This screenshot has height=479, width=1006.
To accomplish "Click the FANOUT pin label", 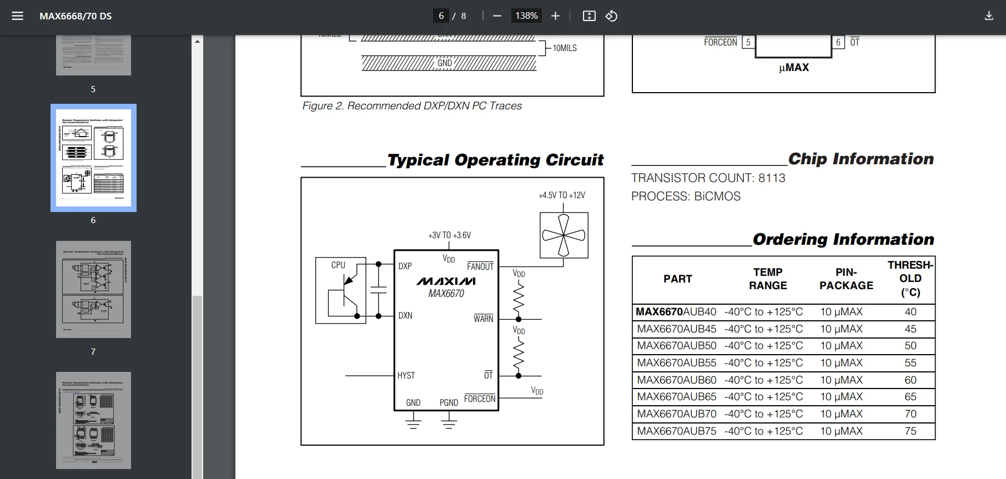I will 480,266.
